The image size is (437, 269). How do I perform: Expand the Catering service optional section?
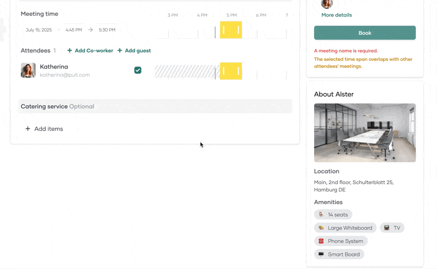click(155, 106)
